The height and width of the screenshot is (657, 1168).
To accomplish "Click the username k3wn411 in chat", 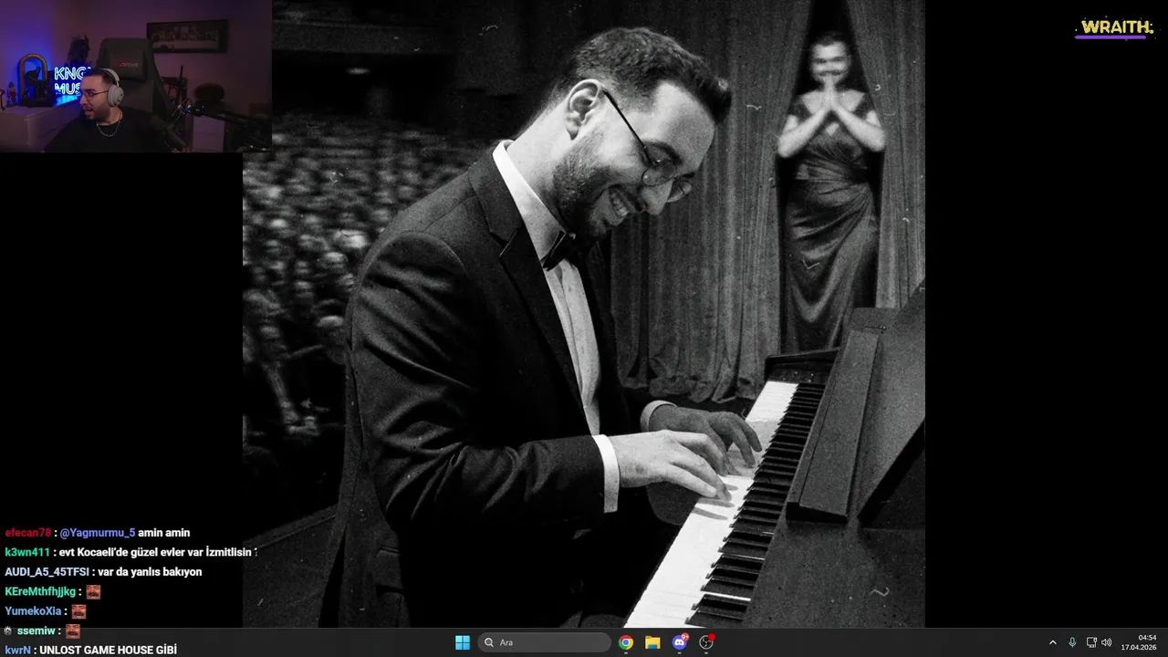I will tap(27, 552).
